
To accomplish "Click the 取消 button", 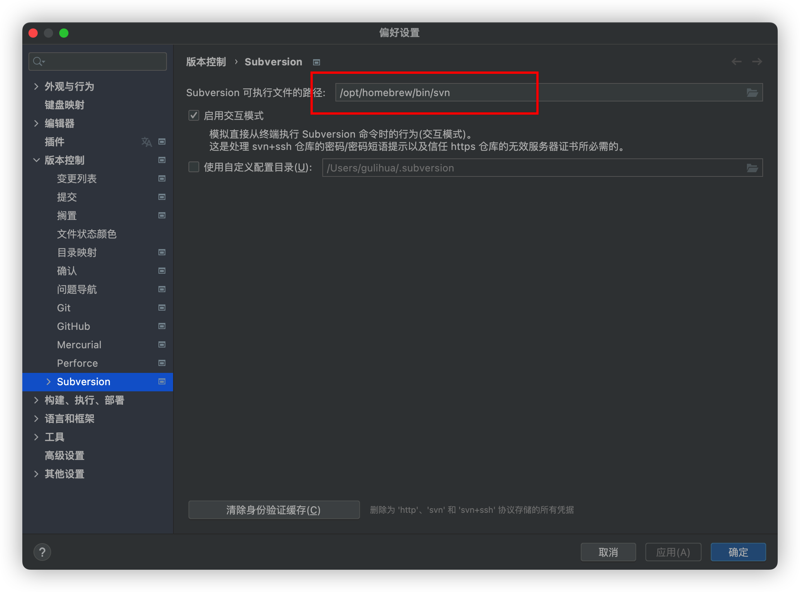I will [608, 552].
